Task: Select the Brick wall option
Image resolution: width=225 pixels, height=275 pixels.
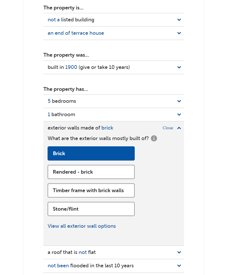Action: 91,153
